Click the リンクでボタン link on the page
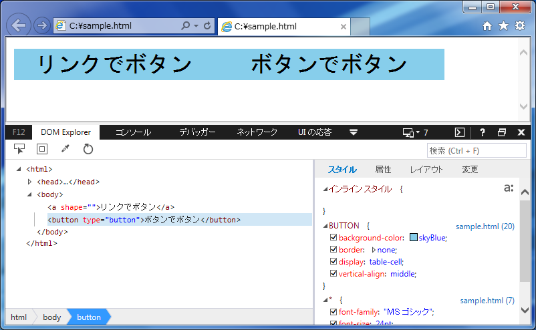This screenshot has height=330, width=536. 115,64
